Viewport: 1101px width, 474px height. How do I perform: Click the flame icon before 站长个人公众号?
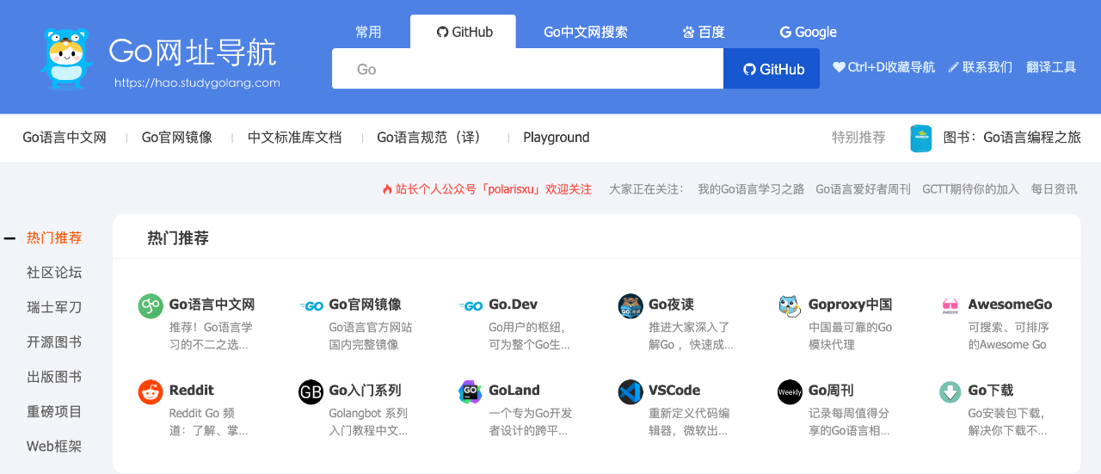coord(387,189)
